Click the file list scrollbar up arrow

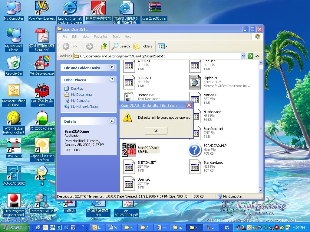pos(261,63)
